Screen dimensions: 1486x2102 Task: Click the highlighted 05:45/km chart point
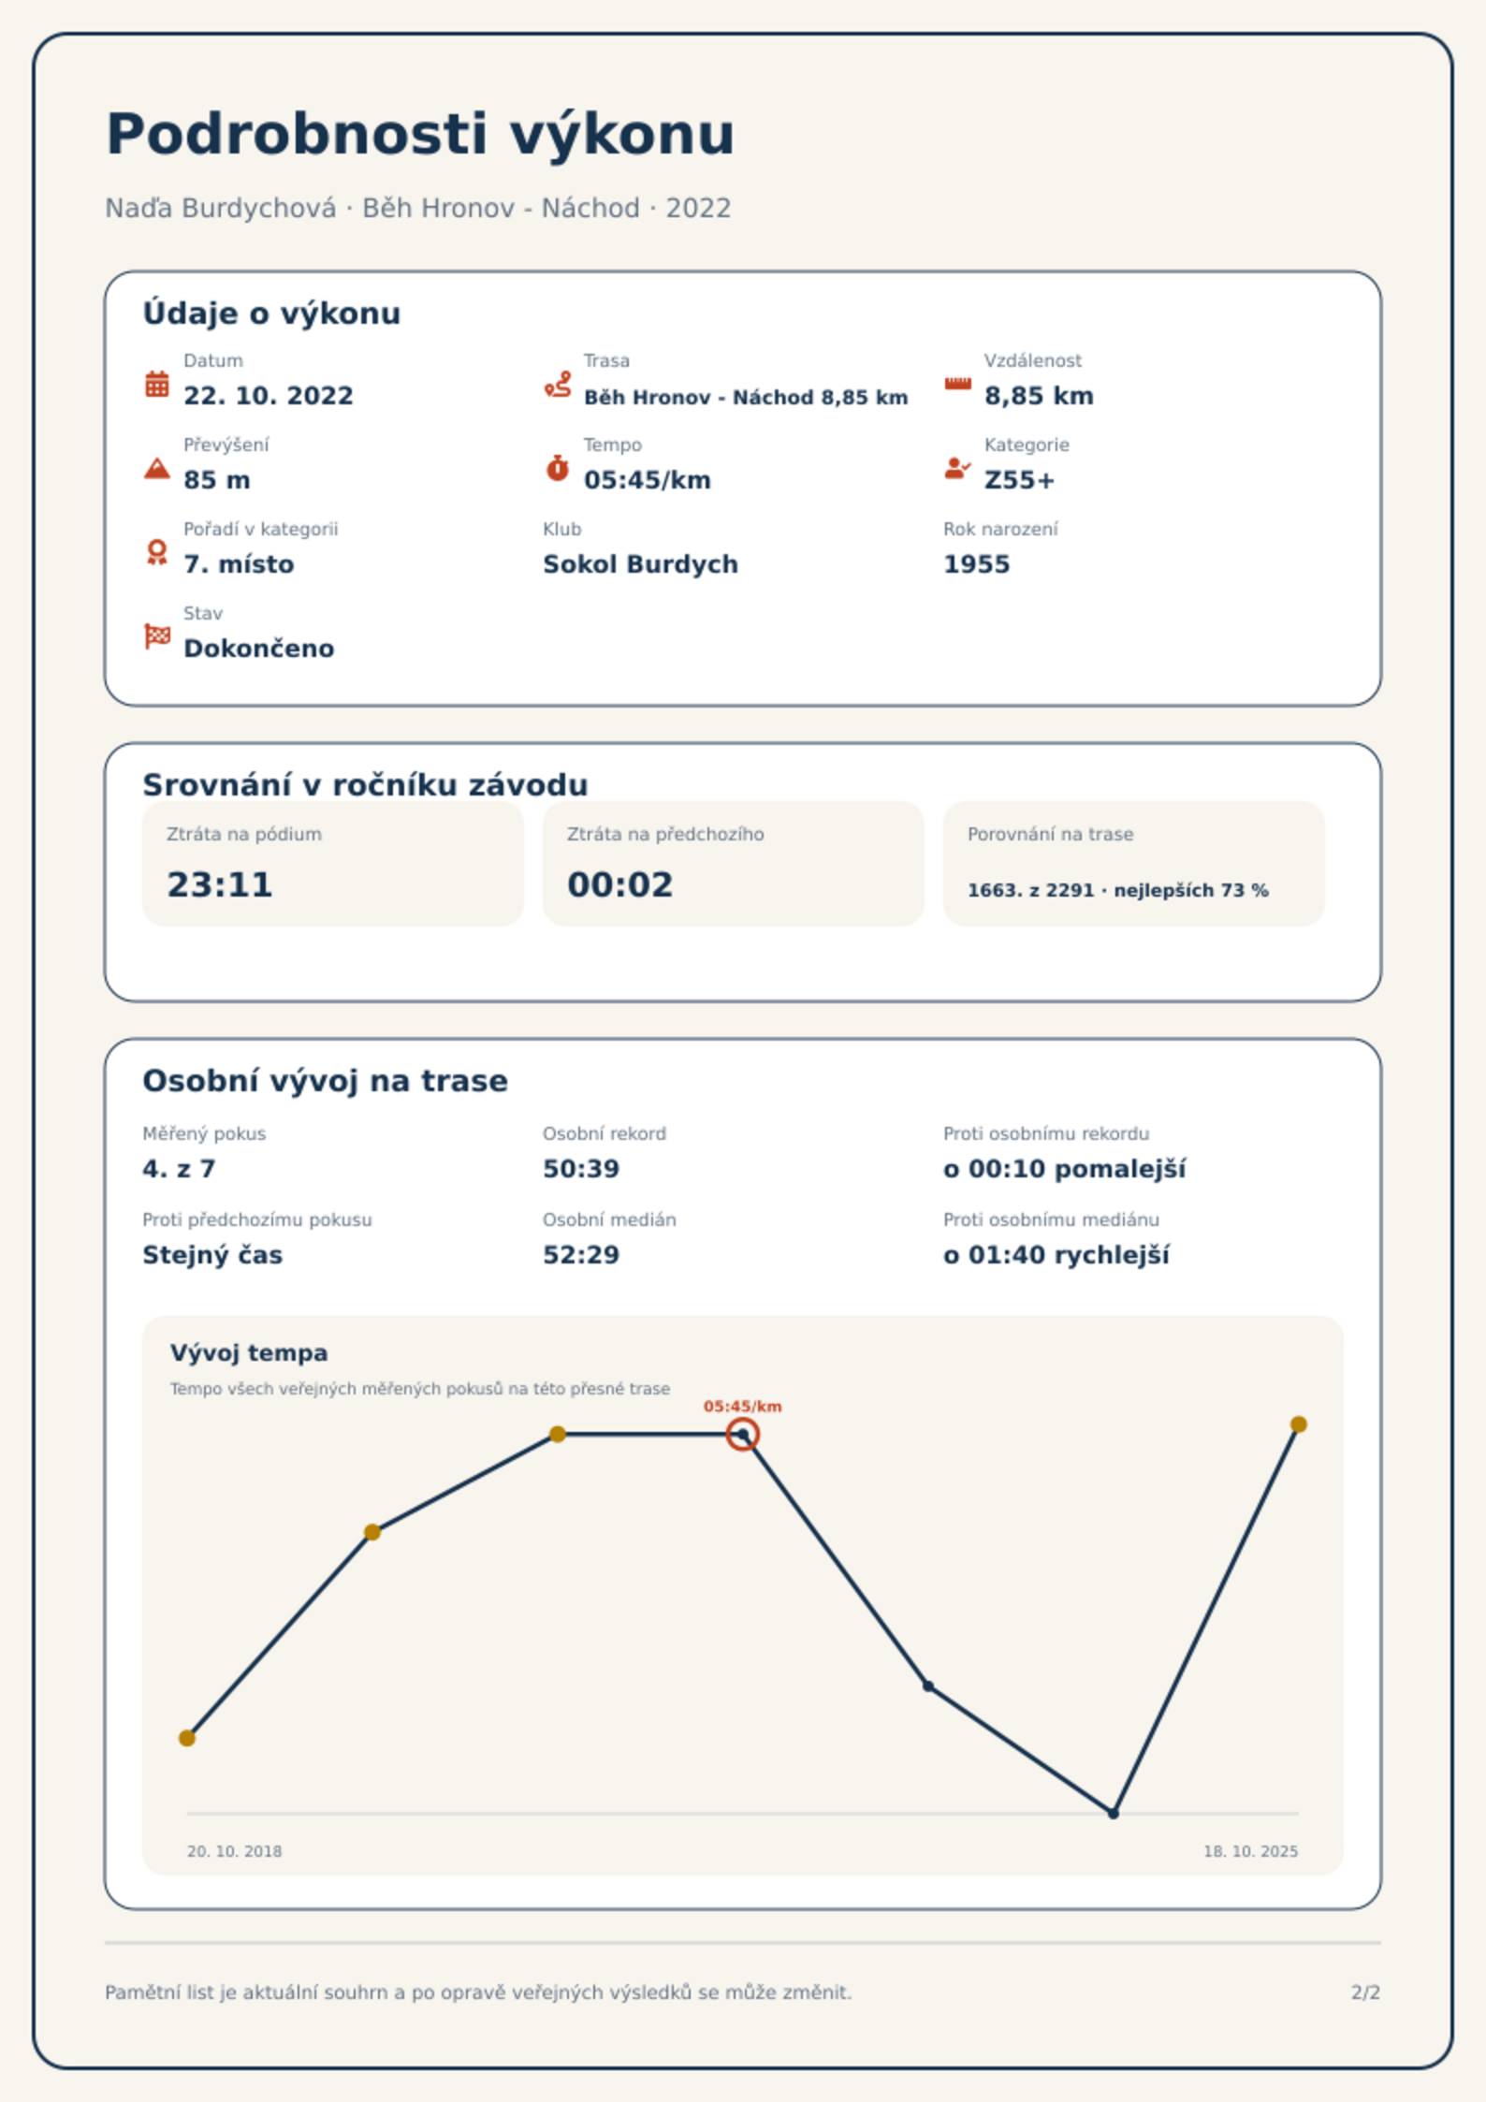[x=743, y=1434]
